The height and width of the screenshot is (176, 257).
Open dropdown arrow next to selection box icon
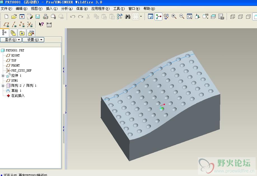click(x=141, y=17)
